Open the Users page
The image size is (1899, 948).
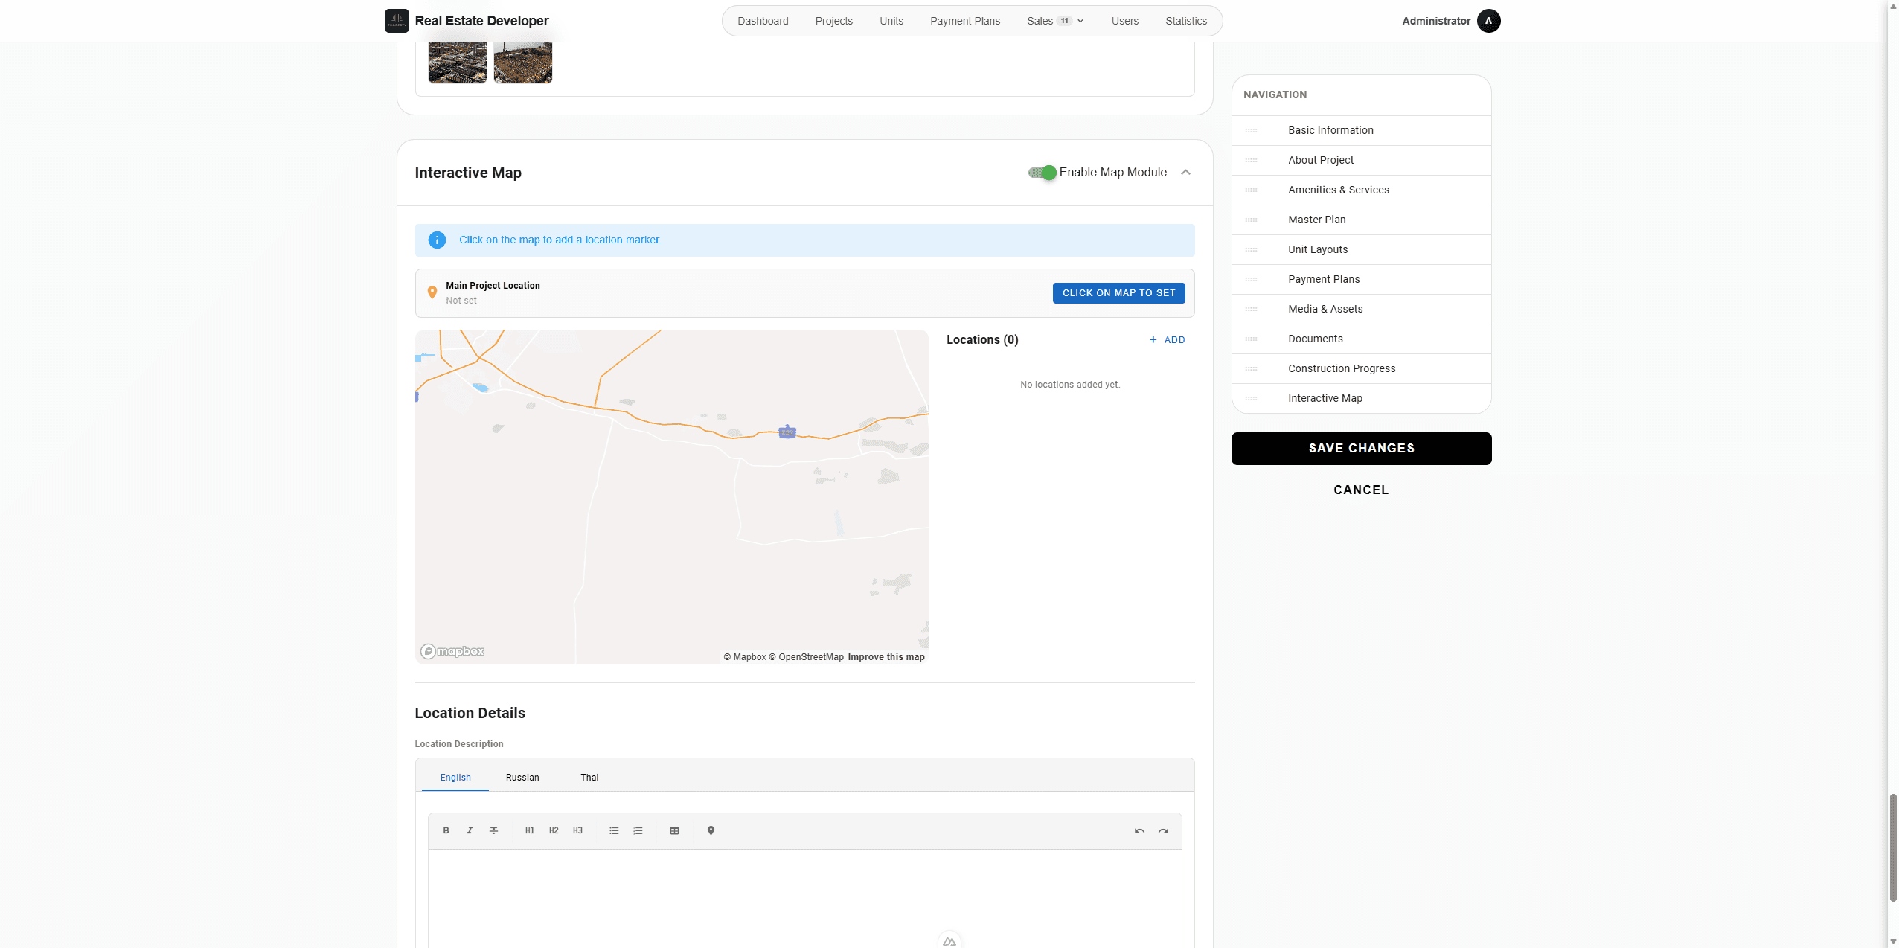(1124, 21)
